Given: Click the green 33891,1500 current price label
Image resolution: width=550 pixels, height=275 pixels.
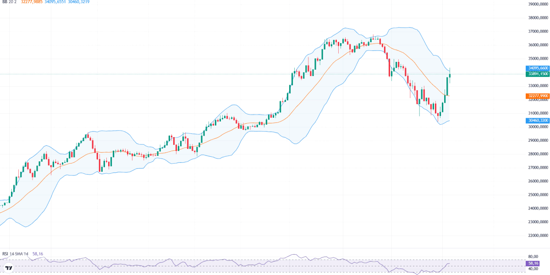Looking at the screenshot, I should tap(538, 74).
